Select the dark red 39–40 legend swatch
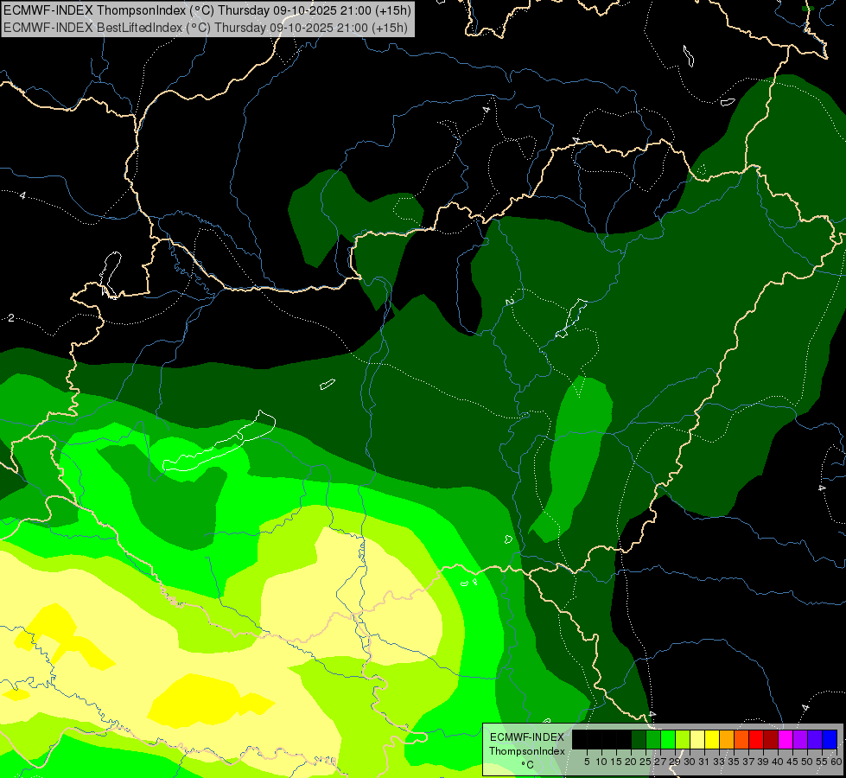Screen dimensions: 846x778 pos(771,739)
